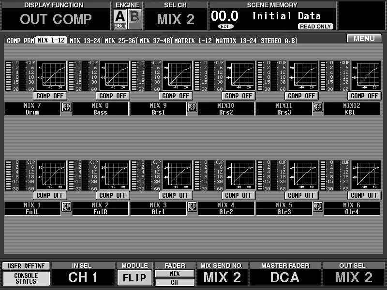Toggle the pair icon between MIX 3 and MIX 4
387x290 pixels.
[x=192, y=207]
